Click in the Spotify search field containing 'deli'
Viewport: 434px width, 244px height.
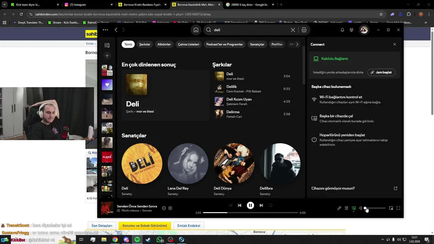(x=251, y=30)
